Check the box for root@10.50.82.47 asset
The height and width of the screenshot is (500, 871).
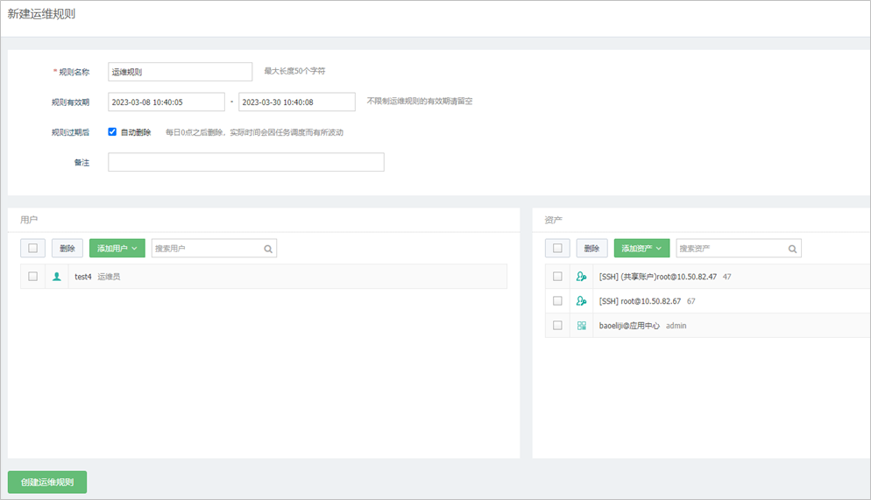coord(557,277)
